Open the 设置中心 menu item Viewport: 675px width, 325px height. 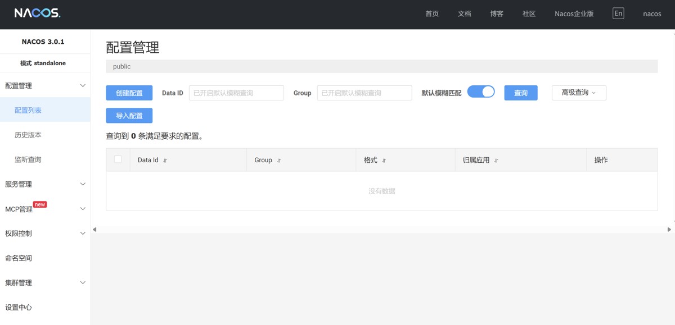tap(45, 308)
